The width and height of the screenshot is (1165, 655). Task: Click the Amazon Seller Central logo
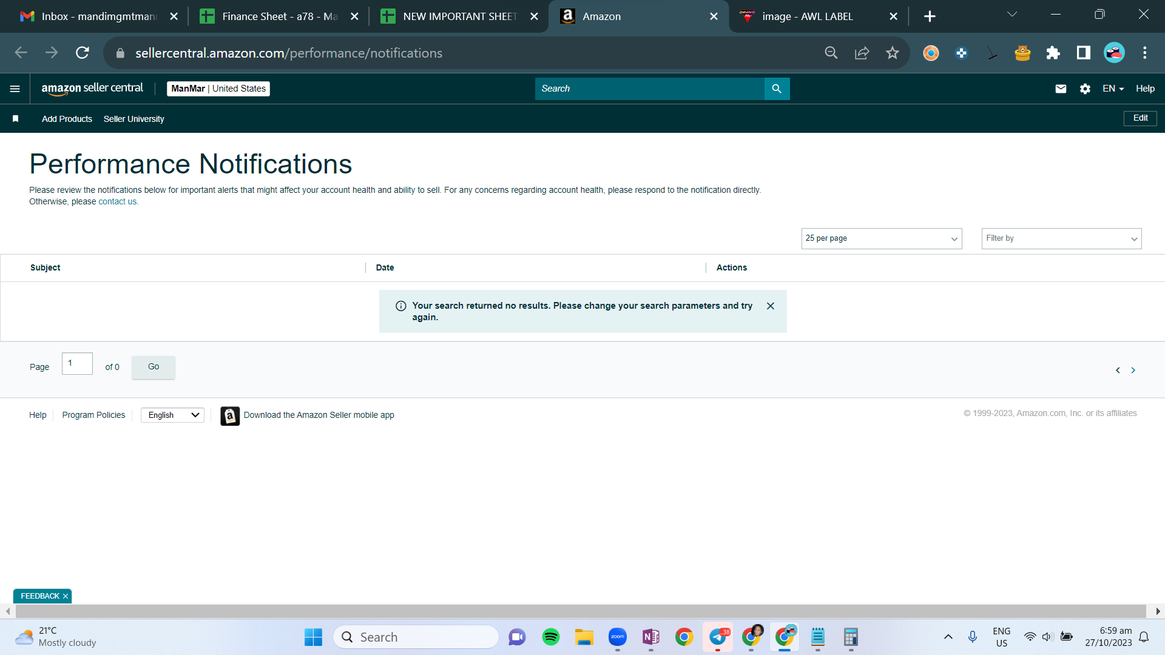click(92, 89)
